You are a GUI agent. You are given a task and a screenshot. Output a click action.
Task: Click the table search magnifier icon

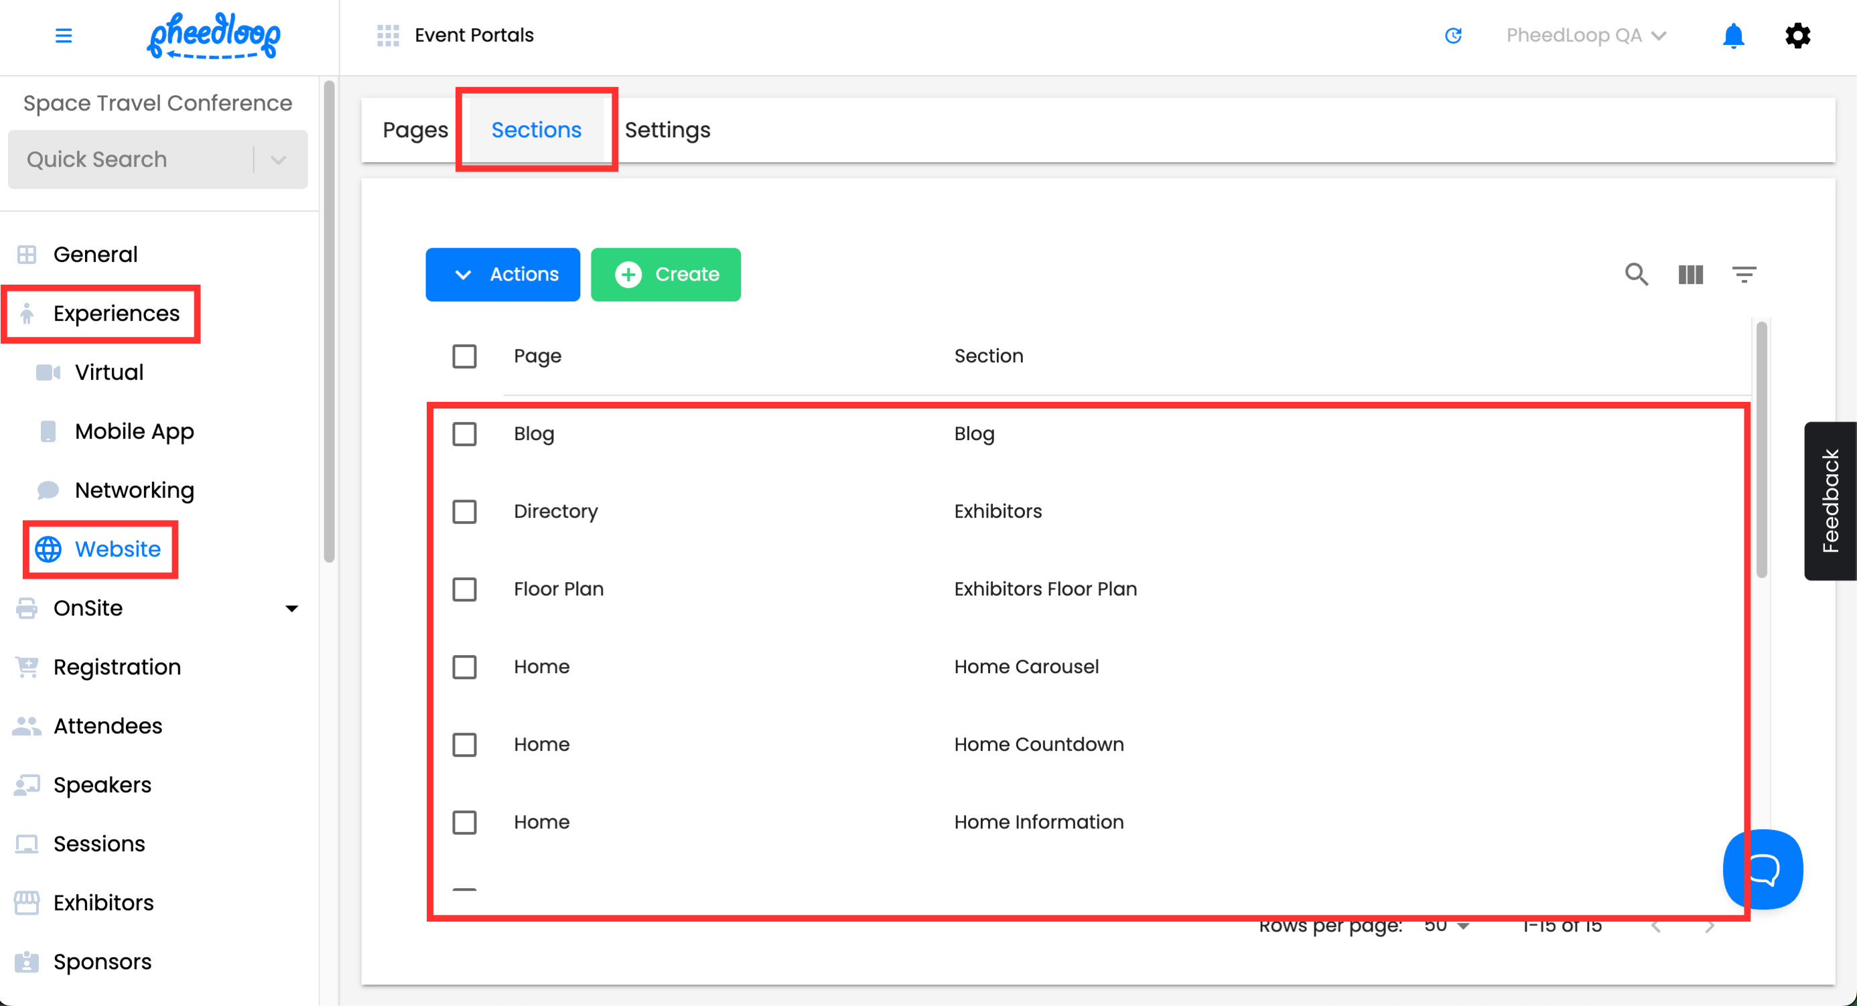click(x=1637, y=275)
